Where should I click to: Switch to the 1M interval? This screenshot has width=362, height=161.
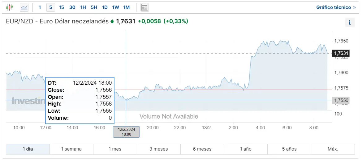pos(126,7)
